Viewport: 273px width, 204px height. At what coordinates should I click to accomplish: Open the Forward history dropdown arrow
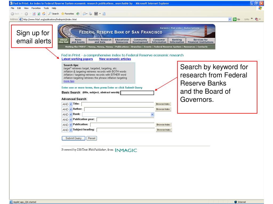[x=30, y=14]
